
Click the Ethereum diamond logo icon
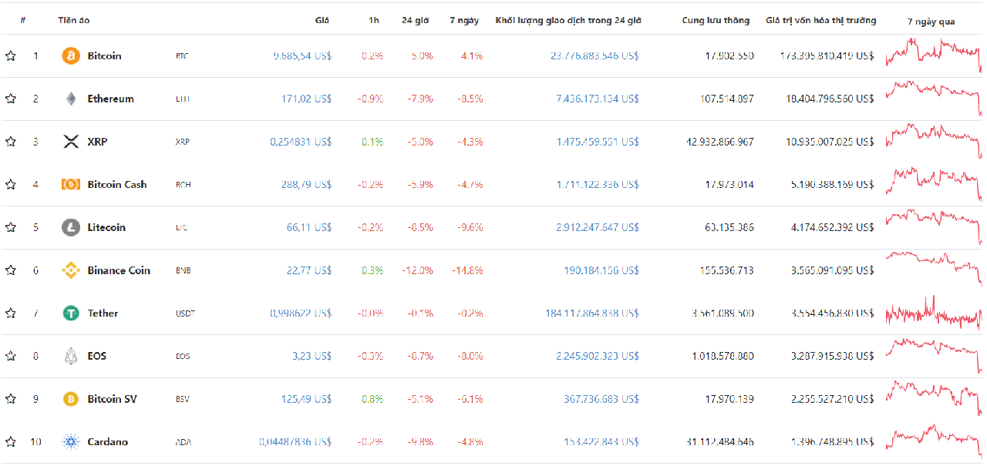[71, 99]
